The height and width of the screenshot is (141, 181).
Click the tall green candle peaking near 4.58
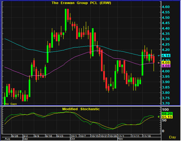point(66,20)
